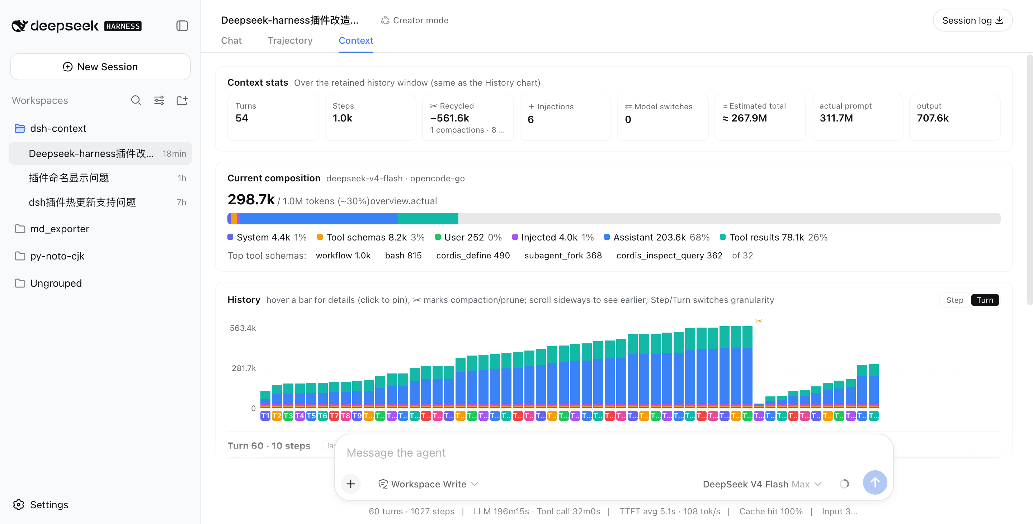
Task: Switch to the Trajectory tab
Action: 290,41
